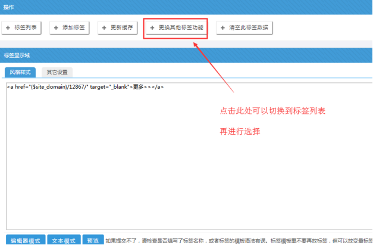Click the 标签显示域 section header
This screenshot has height=245, width=373.
click(17, 55)
